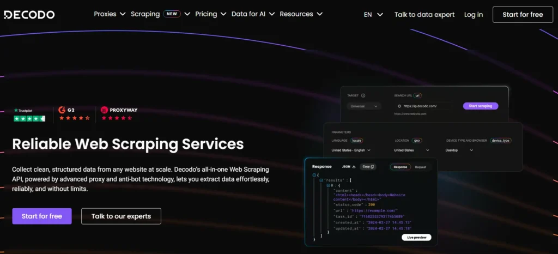Switch to the Request tab
This screenshot has width=558, height=254.
point(420,167)
